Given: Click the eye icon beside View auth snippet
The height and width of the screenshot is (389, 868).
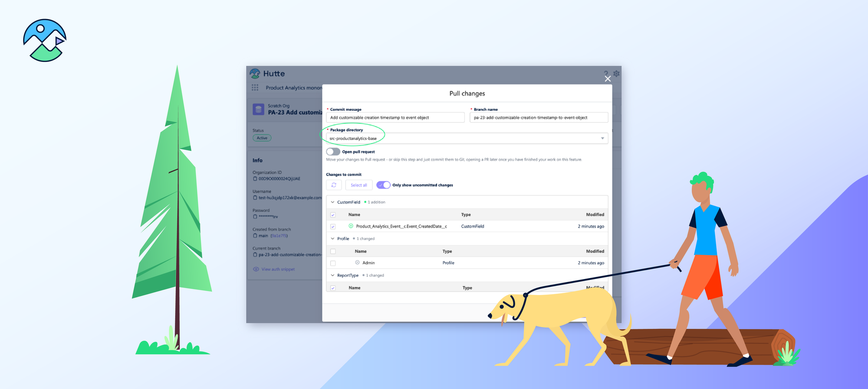Looking at the screenshot, I should (x=256, y=269).
